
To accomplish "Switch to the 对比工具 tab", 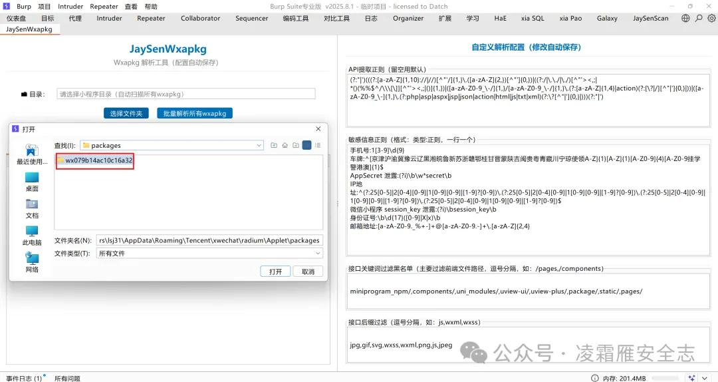I will click(x=336, y=19).
